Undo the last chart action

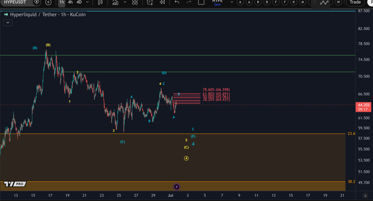coord(177,2)
